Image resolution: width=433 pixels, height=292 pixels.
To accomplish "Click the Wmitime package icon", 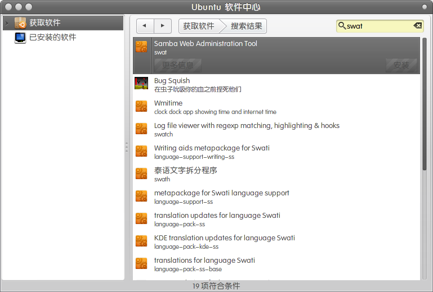I will [141, 106].
